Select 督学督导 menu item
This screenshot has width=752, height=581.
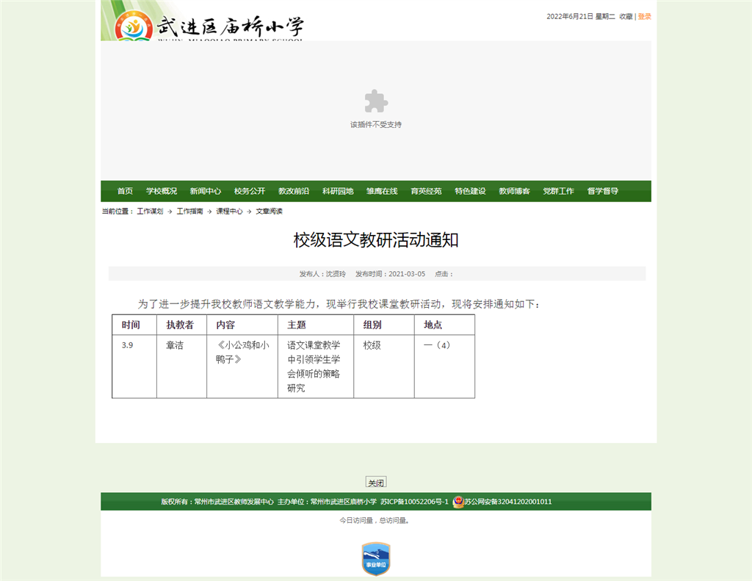[x=603, y=191]
